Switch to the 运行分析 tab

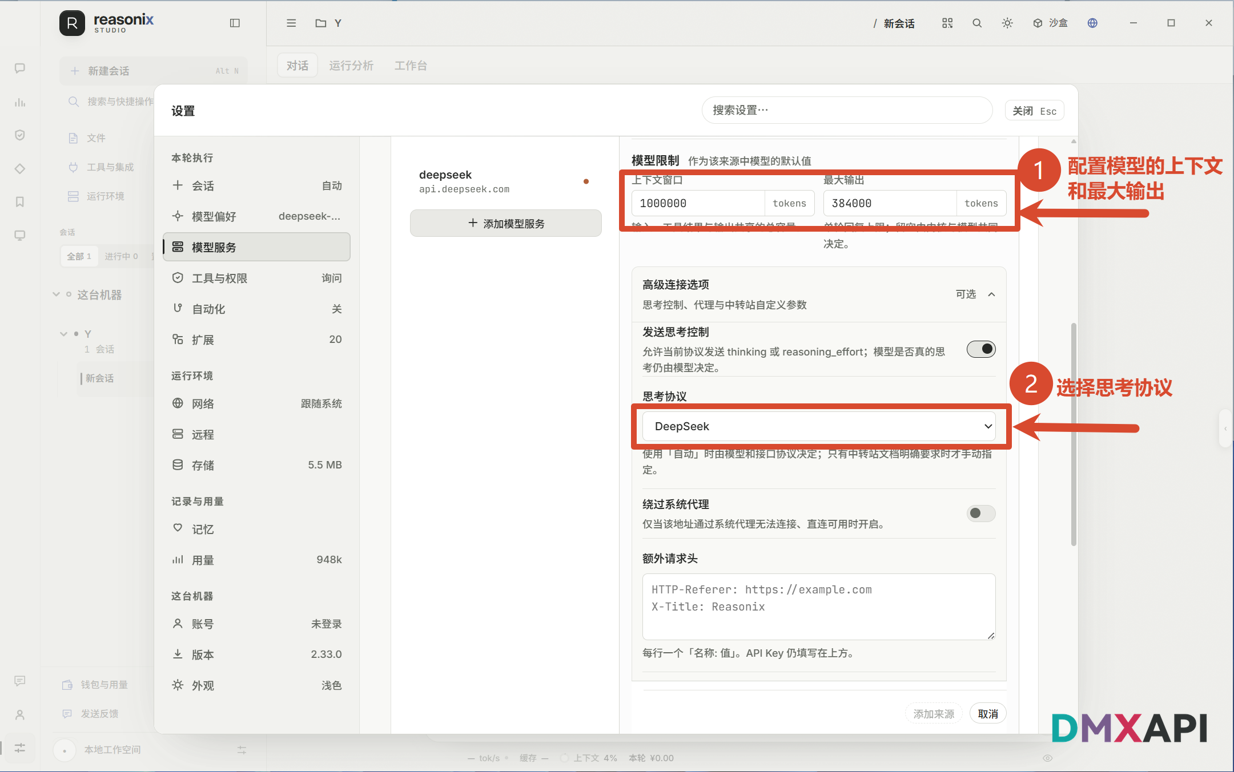[351, 66]
